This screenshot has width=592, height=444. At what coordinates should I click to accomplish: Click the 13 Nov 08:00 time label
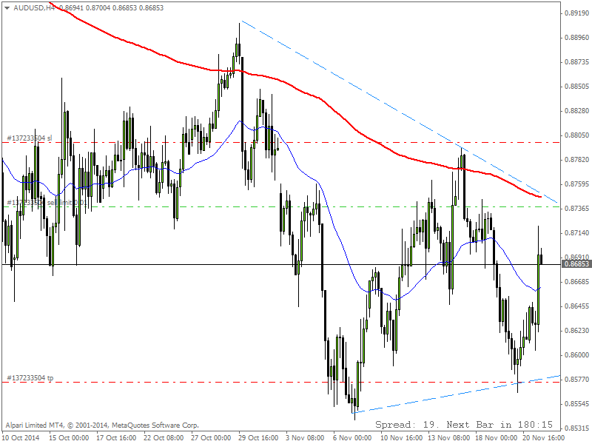tap(448, 437)
